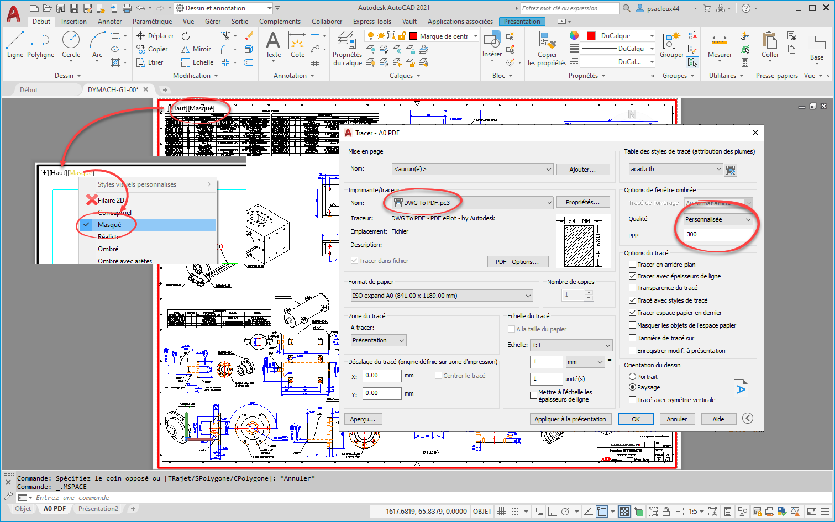The height and width of the screenshot is (522, 835).
Task: Select the Portrait orientation
Action: click(632, 377)
